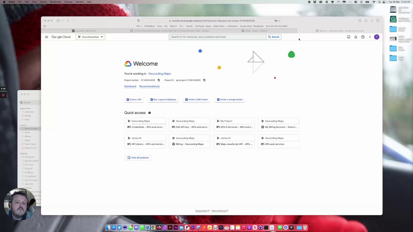This screenshot has height=232, width=413.
Task: Copy the project number to clipboard
Action: pos(159,80)
